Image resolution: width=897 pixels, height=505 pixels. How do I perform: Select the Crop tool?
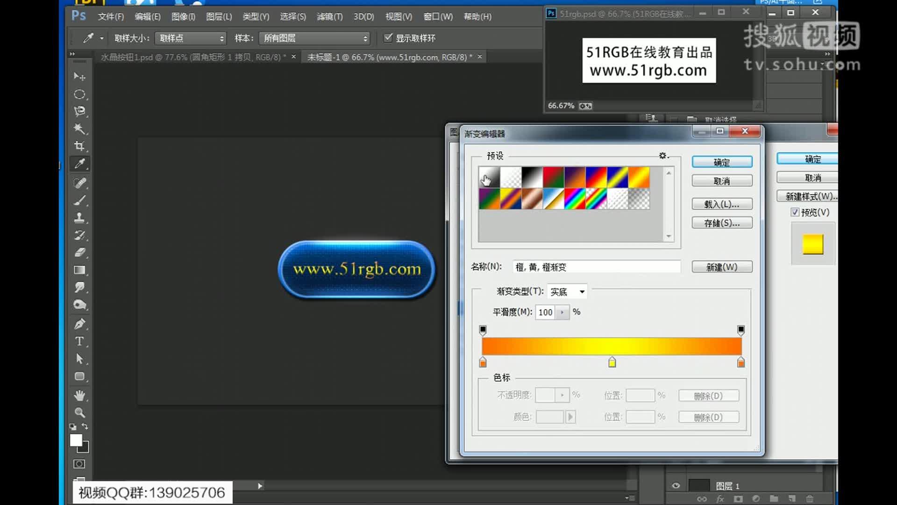point(80,146)
